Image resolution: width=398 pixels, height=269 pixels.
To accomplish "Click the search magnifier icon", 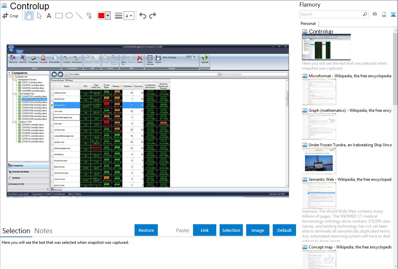I will [365, 14].
